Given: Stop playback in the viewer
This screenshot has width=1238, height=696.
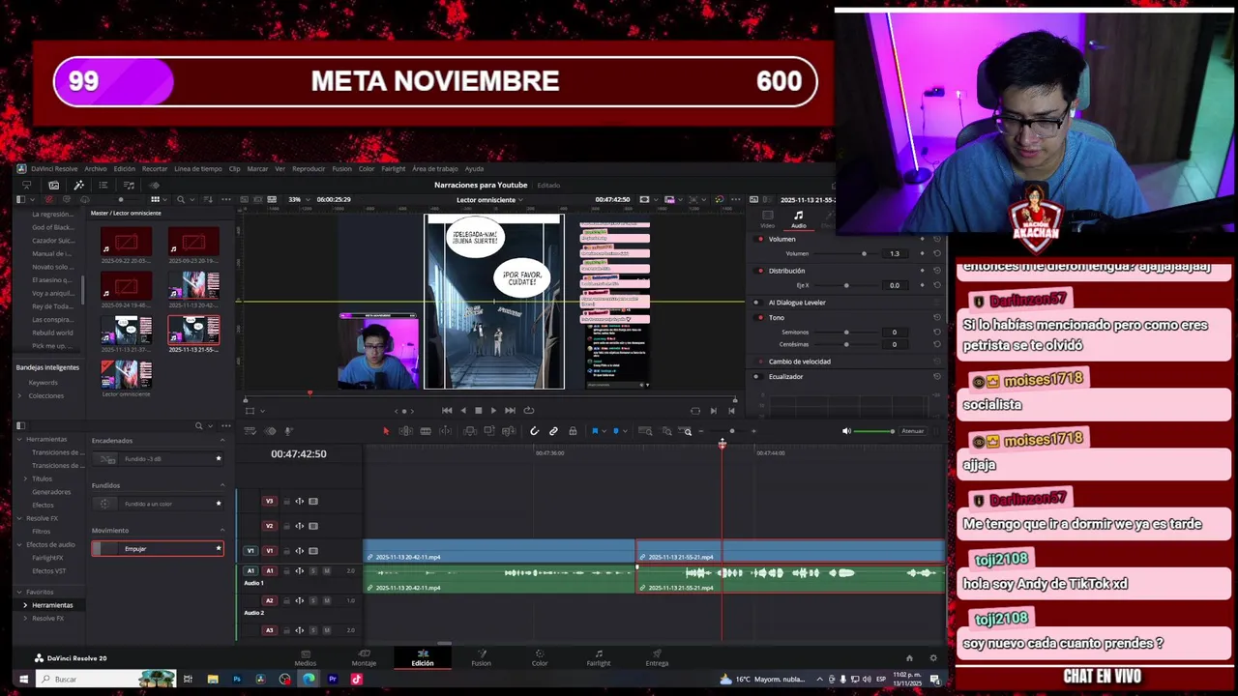Looking at the screenshot, I should [x=478, y=410].
